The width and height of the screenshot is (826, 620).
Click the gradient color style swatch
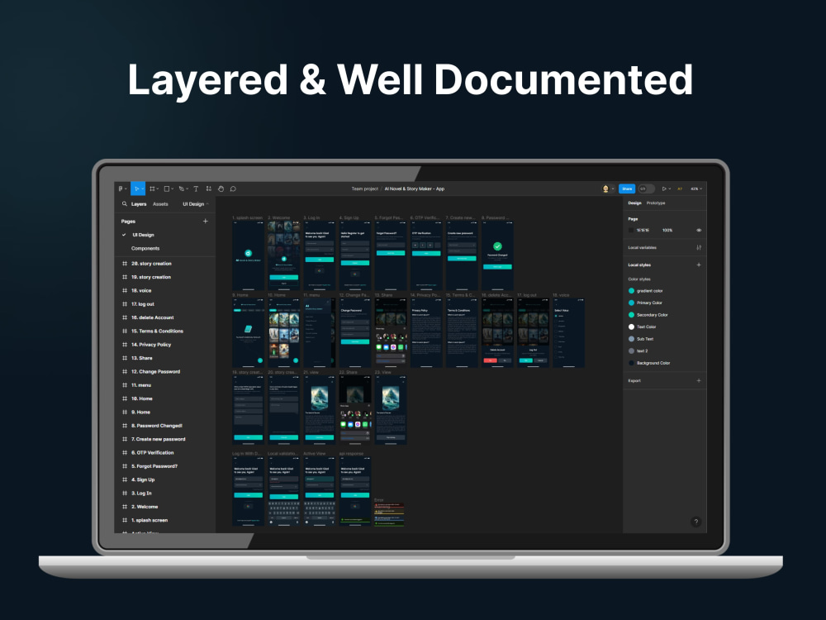tap(631, 291)
